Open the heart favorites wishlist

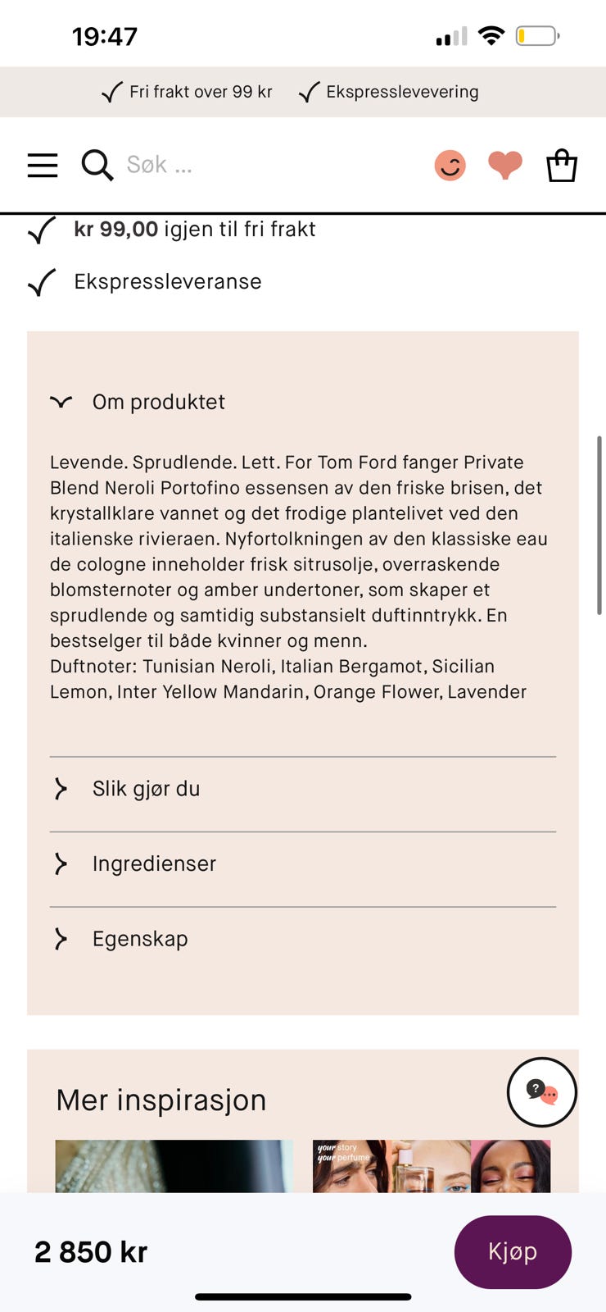(x=505, y=165)
